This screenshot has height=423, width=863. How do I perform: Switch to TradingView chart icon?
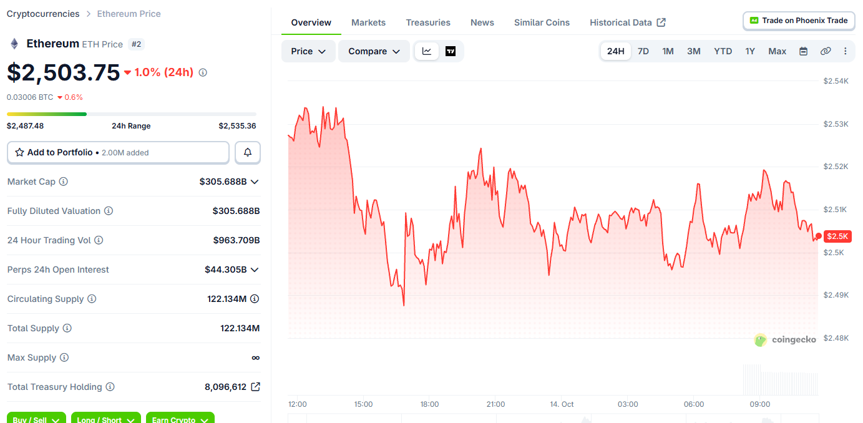451,51
